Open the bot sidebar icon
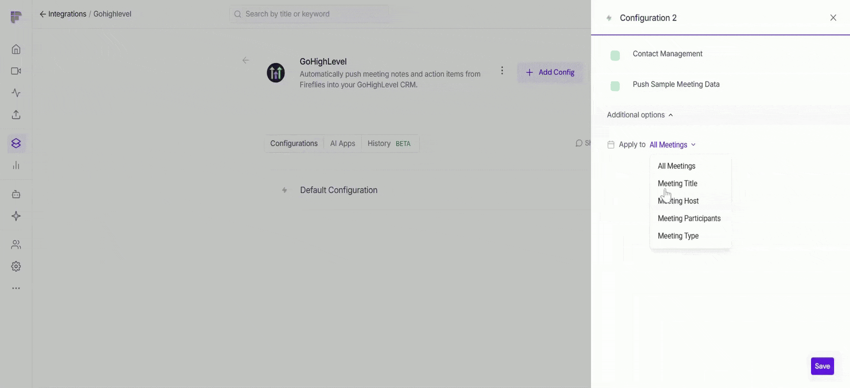The width and height of the screenshot is (850, 388). point(16,194)
